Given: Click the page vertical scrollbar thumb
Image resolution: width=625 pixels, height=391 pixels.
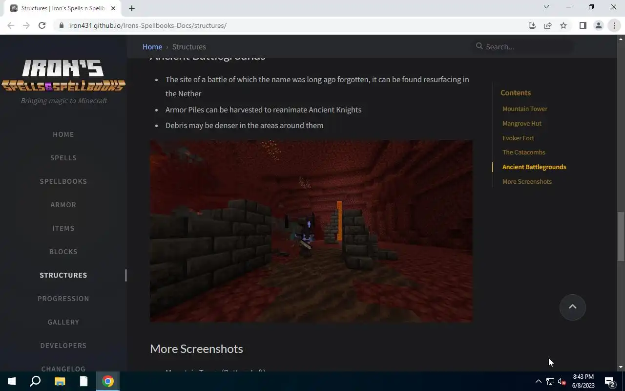Looking at the screenshot, I should coord(621,237).
